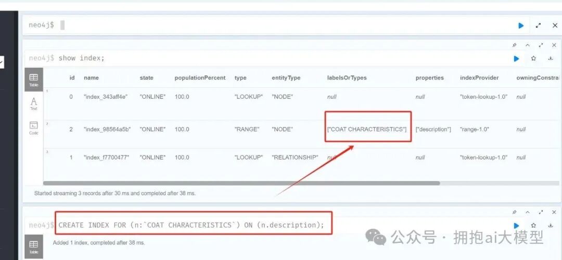Click the populationPercent column header
Image resolution: width=562 pixels, height=260 pixels.
tap(200, 77)
